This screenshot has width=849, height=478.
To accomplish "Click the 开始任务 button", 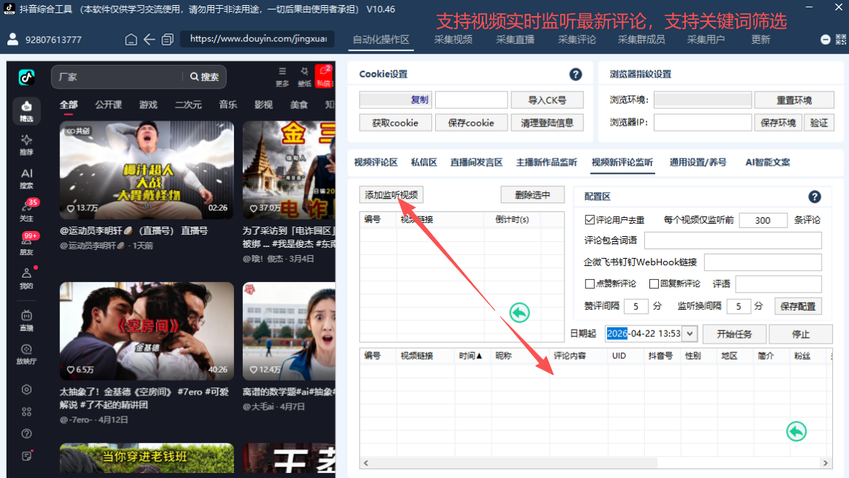I will click(734, 334).
